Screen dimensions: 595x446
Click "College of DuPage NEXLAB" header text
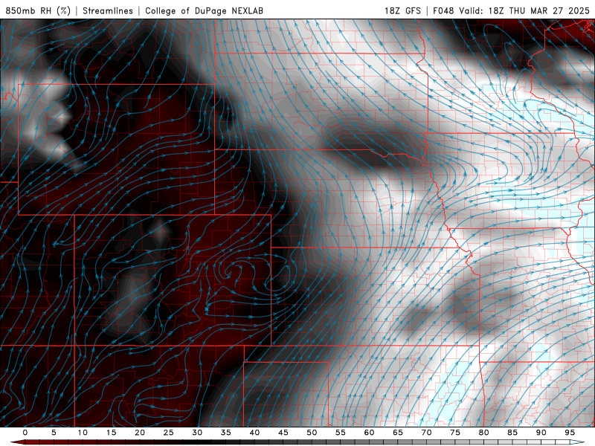pyautogui.click(x=204, y=10)
